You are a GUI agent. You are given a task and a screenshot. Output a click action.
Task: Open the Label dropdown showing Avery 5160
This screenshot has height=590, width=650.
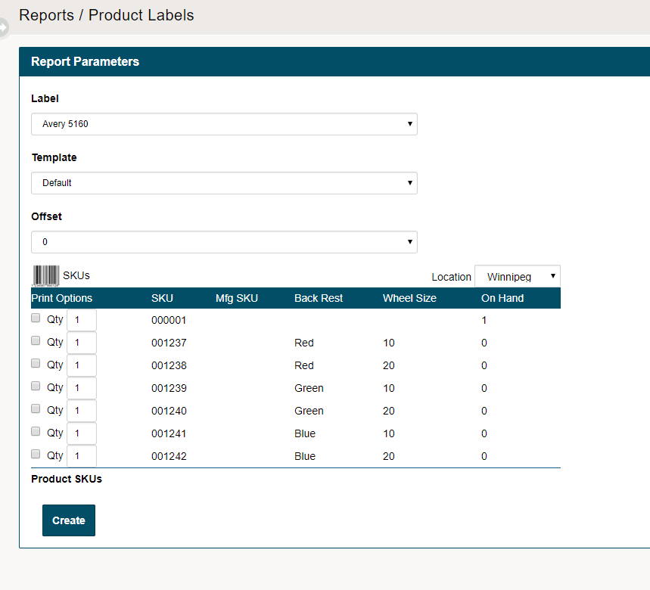click(224, 123)
